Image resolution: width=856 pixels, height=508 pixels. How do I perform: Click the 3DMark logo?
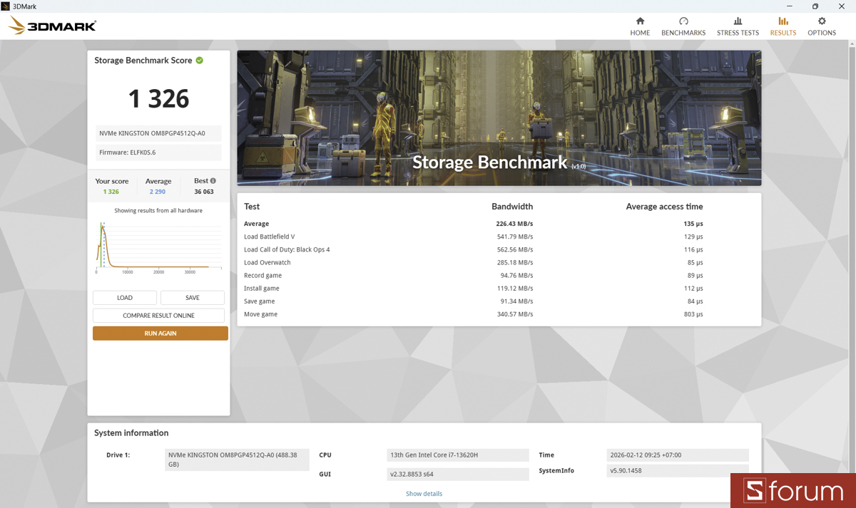[50, 26]
